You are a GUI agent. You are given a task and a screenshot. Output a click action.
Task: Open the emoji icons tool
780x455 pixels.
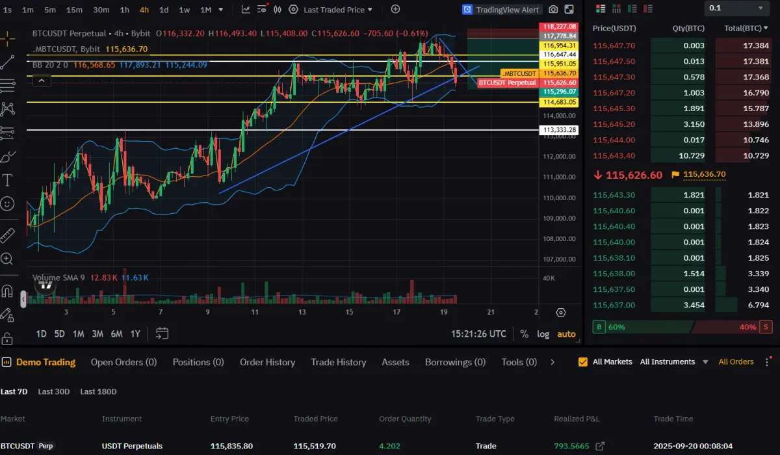click(x=7, y=203)
